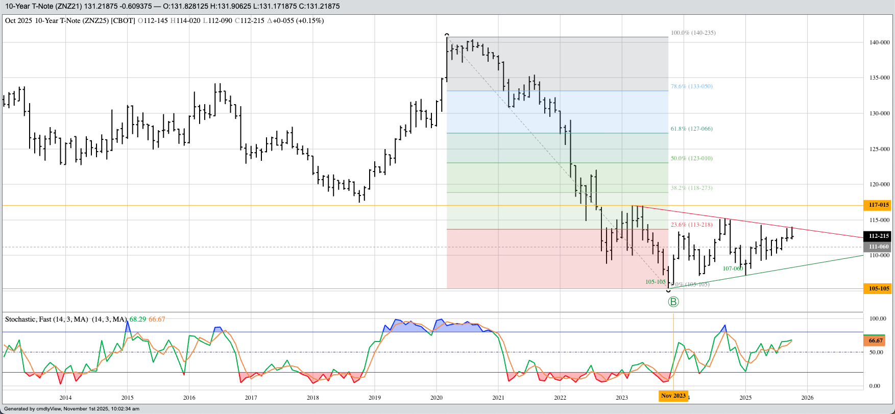
Task: Click the 10-Year T-Note (ZNZ25) chart title
Action: 70,21
